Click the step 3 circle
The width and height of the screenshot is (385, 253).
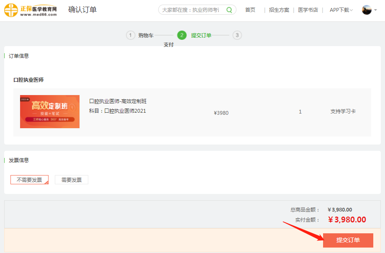coord(237,35)
